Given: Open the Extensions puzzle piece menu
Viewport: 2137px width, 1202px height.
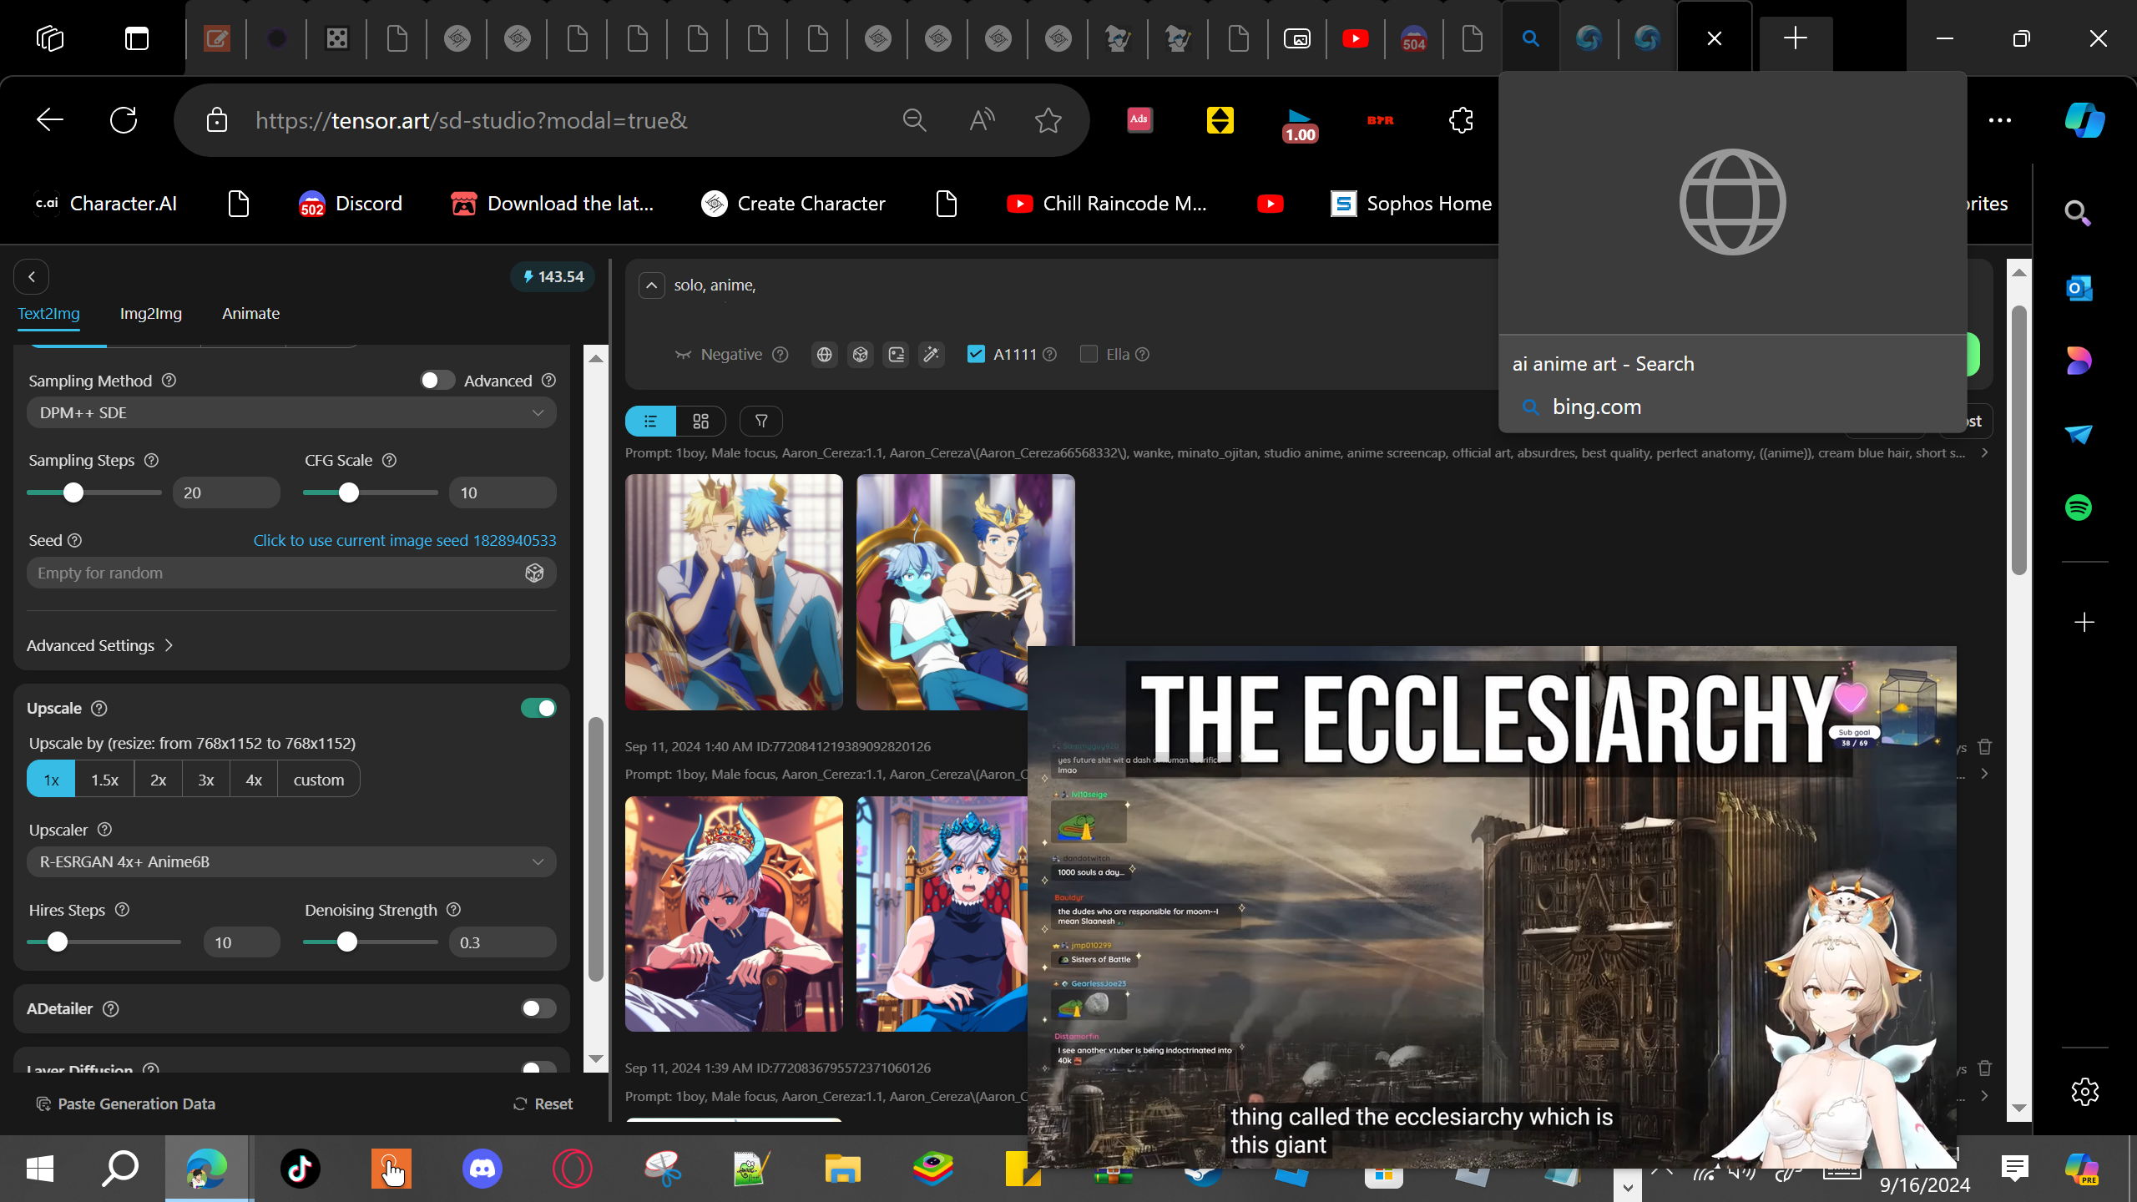Looking at the screenshot, I should (x=1461, y=120).
